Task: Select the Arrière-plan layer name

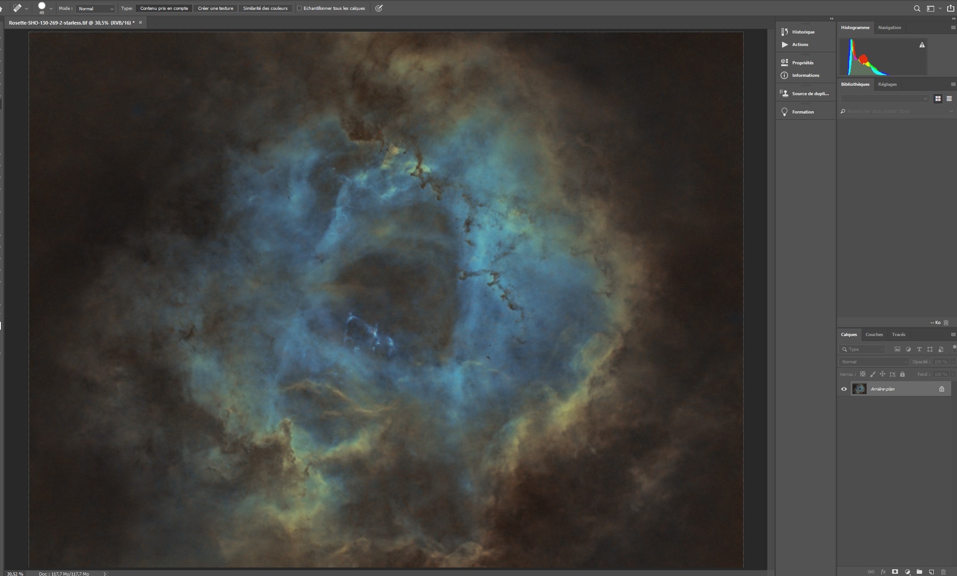Action: coord(882,389)
